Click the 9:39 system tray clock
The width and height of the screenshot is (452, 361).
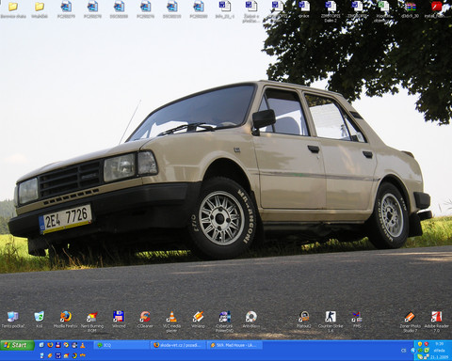pos(440,344)
